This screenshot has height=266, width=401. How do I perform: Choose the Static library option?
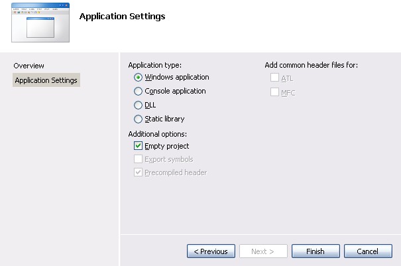point(138,119)
